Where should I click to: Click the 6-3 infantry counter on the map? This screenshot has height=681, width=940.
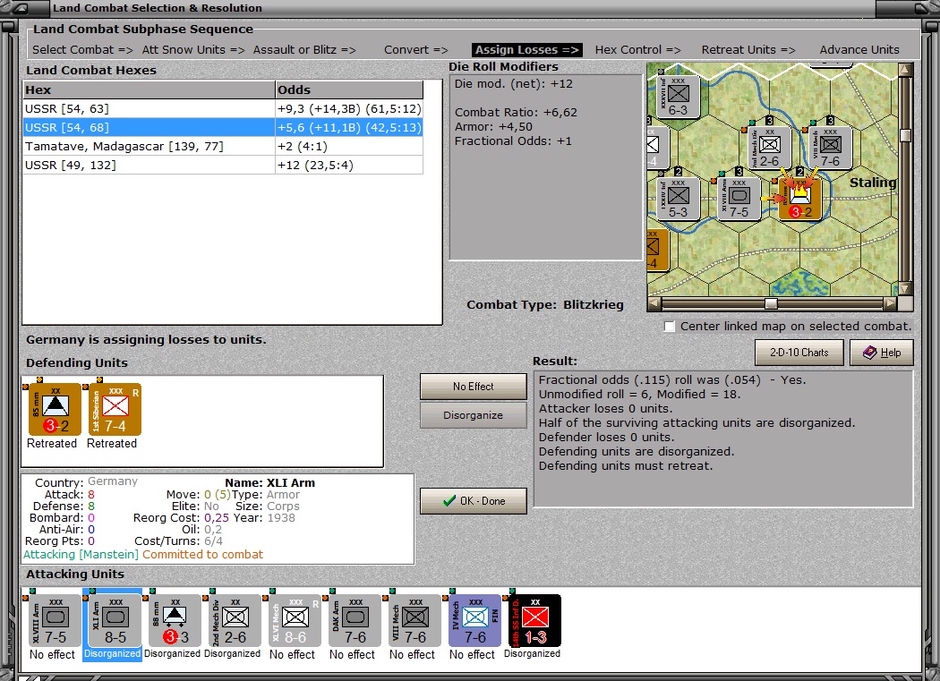(x=679, y=98)
